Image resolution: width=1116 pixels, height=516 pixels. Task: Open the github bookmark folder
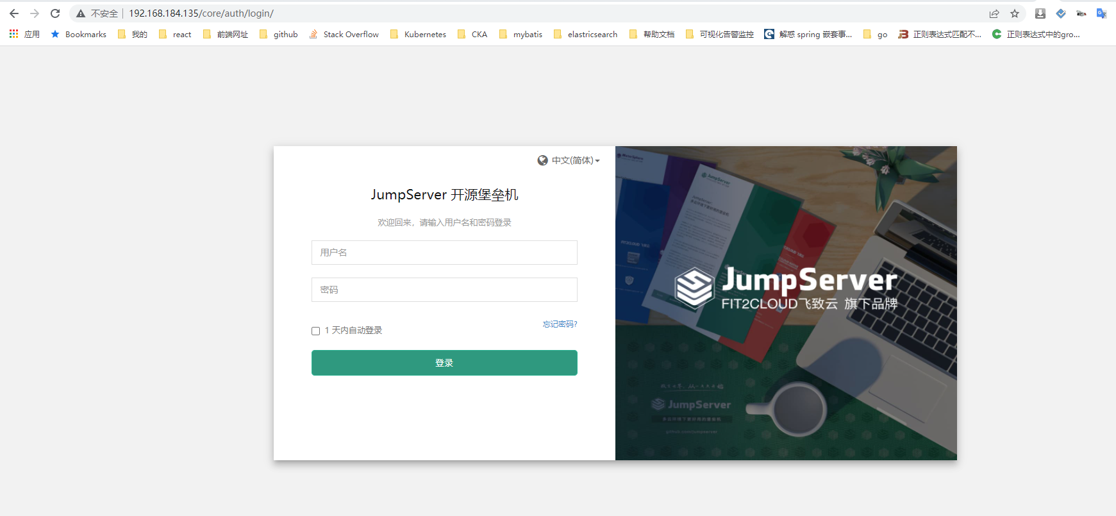point(279,34)
